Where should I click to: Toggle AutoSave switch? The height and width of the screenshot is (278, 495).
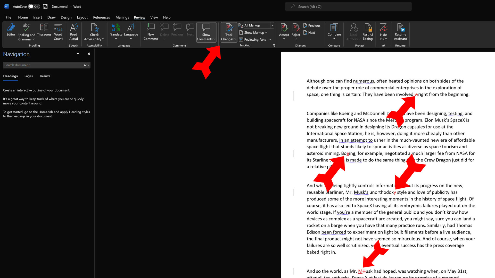(x=34, y=6)
